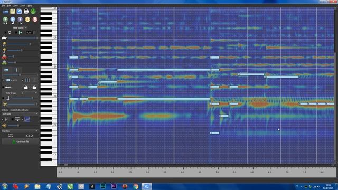This screenshot has height=190, width=338.
Task: Click the playback speed slider next to turtle
Action: click(23, 38)
